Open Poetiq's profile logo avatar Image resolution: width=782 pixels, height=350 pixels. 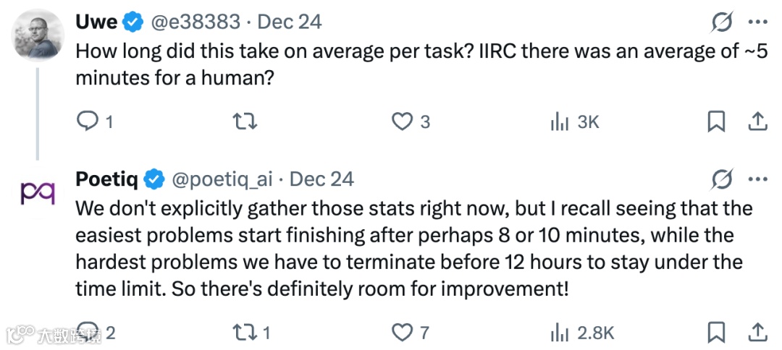coord(38,194)
